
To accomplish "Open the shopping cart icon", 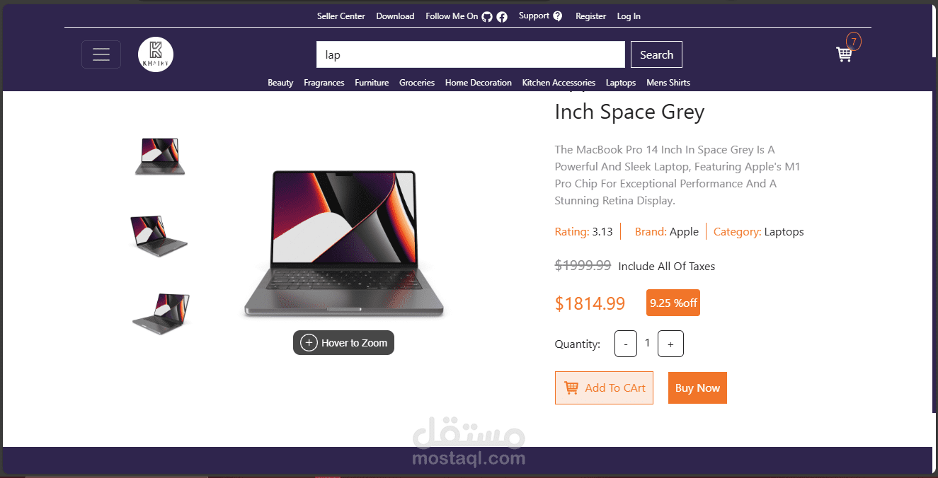I will (x=844, y=54).
